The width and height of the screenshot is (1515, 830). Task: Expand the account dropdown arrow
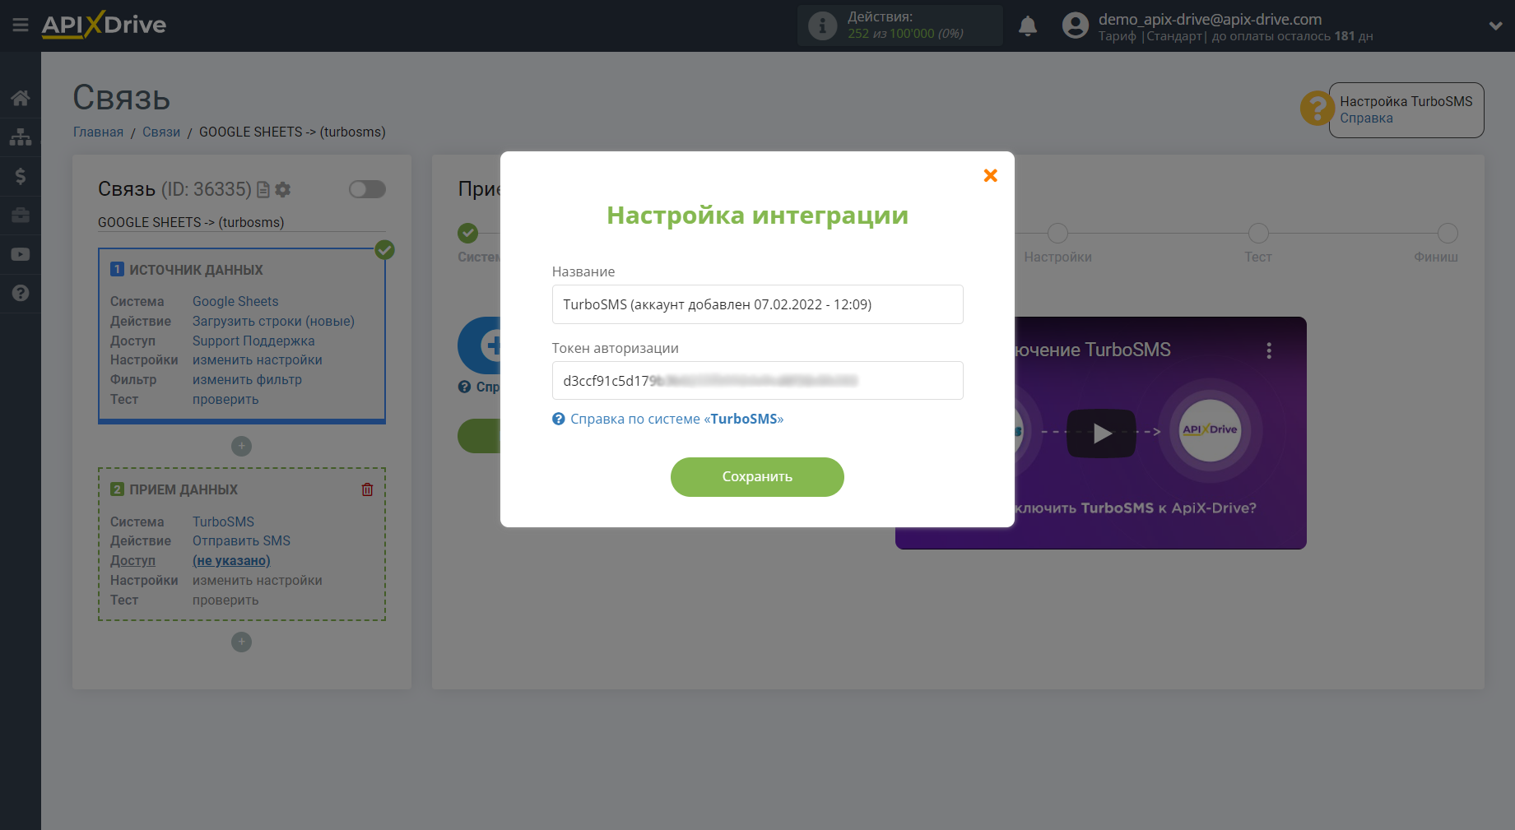click(1495, 26)
